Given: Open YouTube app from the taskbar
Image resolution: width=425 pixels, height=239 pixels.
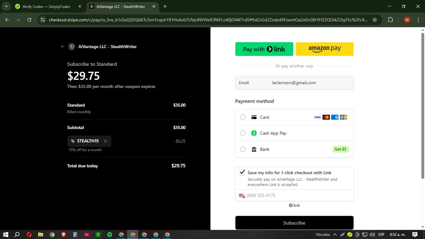Looking at the screenshot, I should [86, 234].
